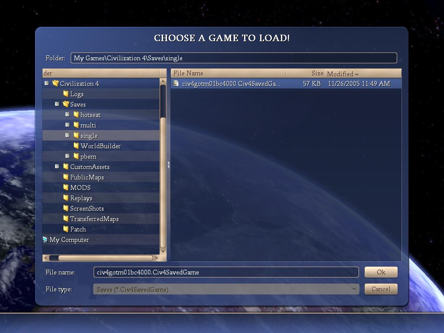Click the hotseat folder icon
The height and width of the screenshot is (333, 444).
(76, 114)
